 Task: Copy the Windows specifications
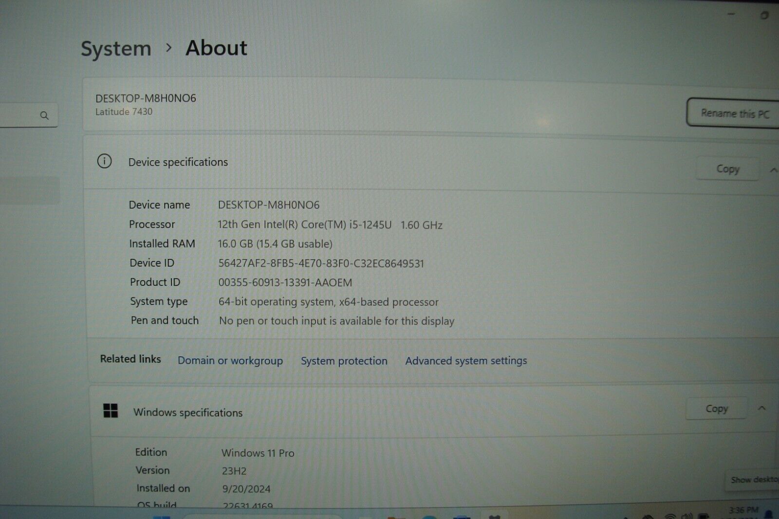tap(716, 409)
